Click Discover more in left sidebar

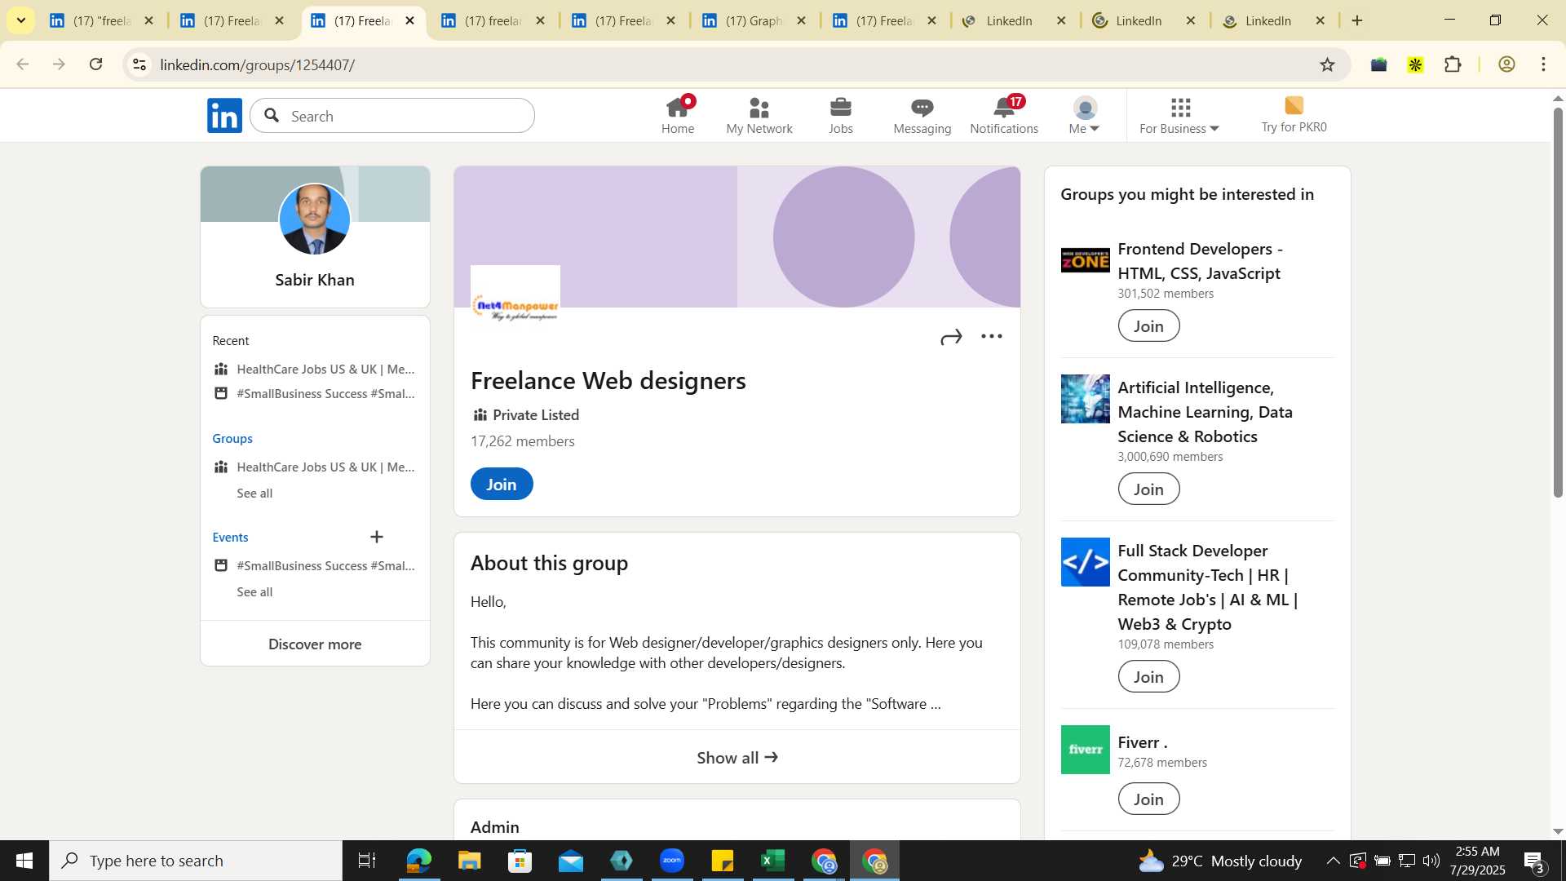pyautogui.click(x=315, y=644)
